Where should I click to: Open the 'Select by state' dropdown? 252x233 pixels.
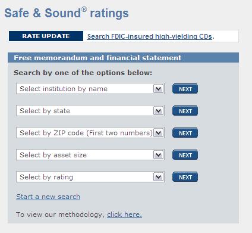[x=90, y=111]
